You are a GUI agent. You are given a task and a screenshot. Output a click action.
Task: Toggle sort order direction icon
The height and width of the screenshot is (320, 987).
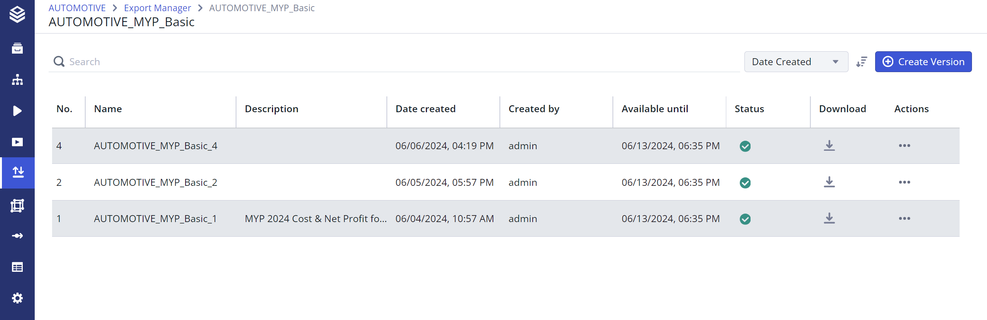click(861, 62)
